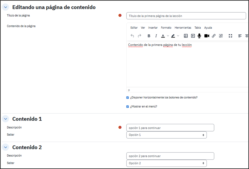The image size is (249, 169).
Task: Uncheck the horizontal content buttons checkbox
Action: coord(128,98)
